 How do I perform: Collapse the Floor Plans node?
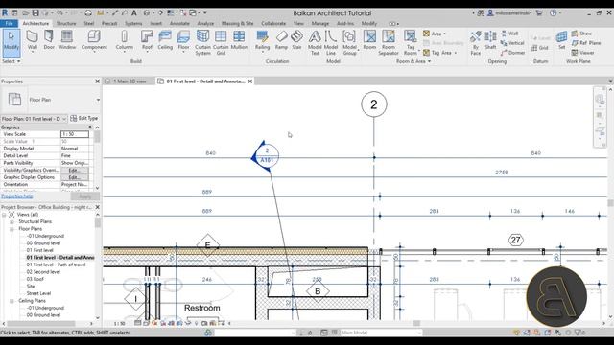click(x=12, y=229)
